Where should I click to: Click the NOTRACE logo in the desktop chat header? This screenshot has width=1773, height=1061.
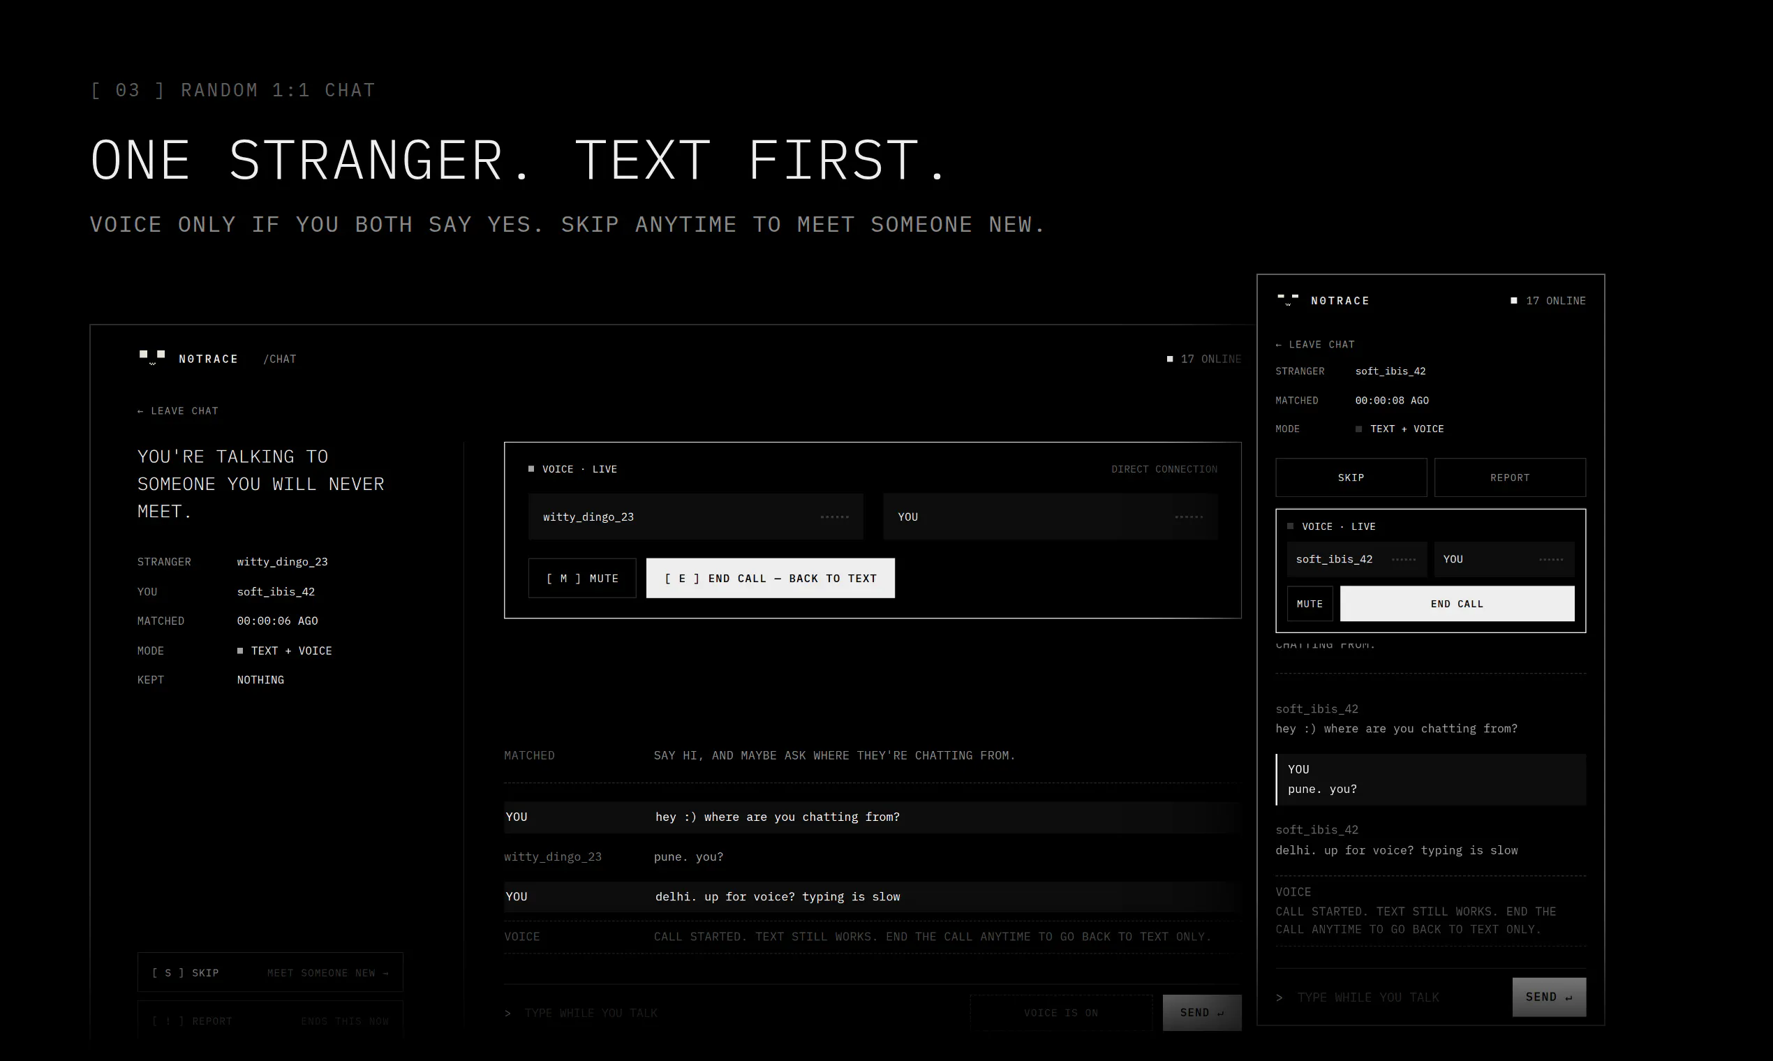(x=188, y=358)
